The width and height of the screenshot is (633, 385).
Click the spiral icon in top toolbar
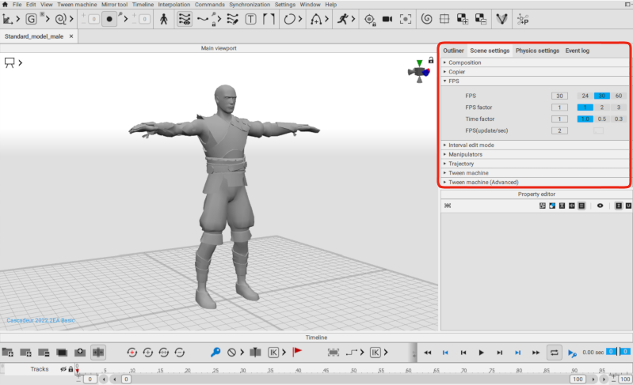click(x=426, y=18)
